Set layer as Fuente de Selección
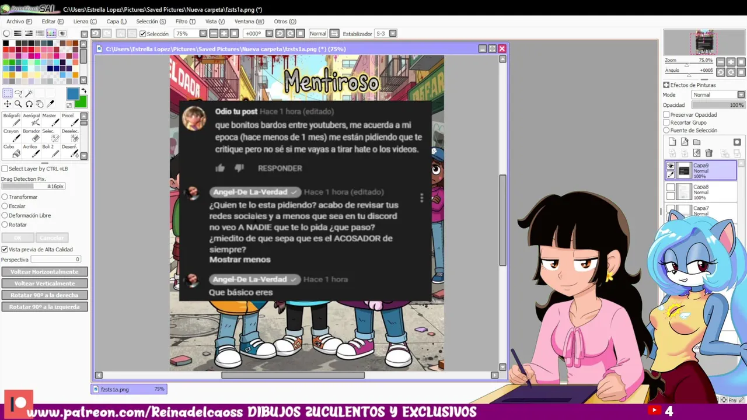The width and height of the screenshot is (747, 420). point(666,130)
